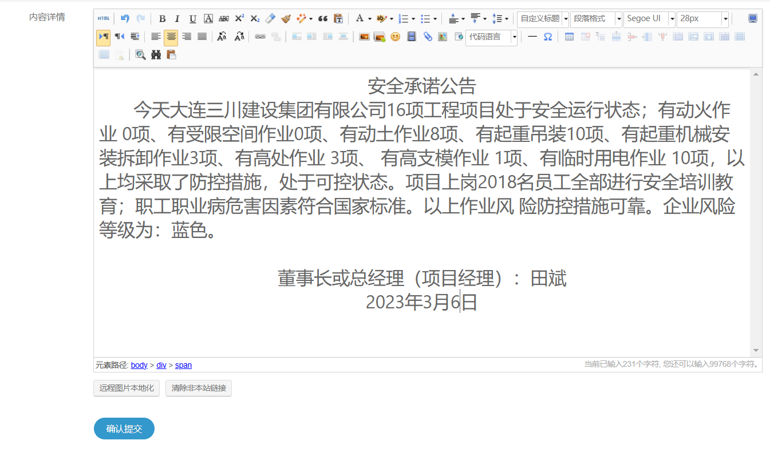Open fullscreen editing mode
770x464 pixels.
point(753,19)
